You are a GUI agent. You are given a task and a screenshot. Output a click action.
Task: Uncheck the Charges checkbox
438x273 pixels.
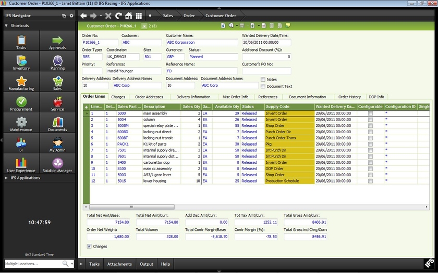89,246
